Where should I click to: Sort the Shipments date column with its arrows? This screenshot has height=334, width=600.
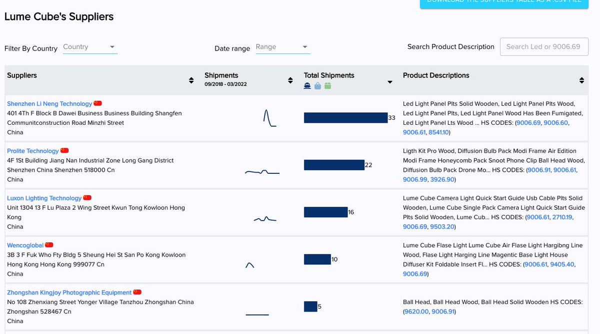tap(290, 80)
